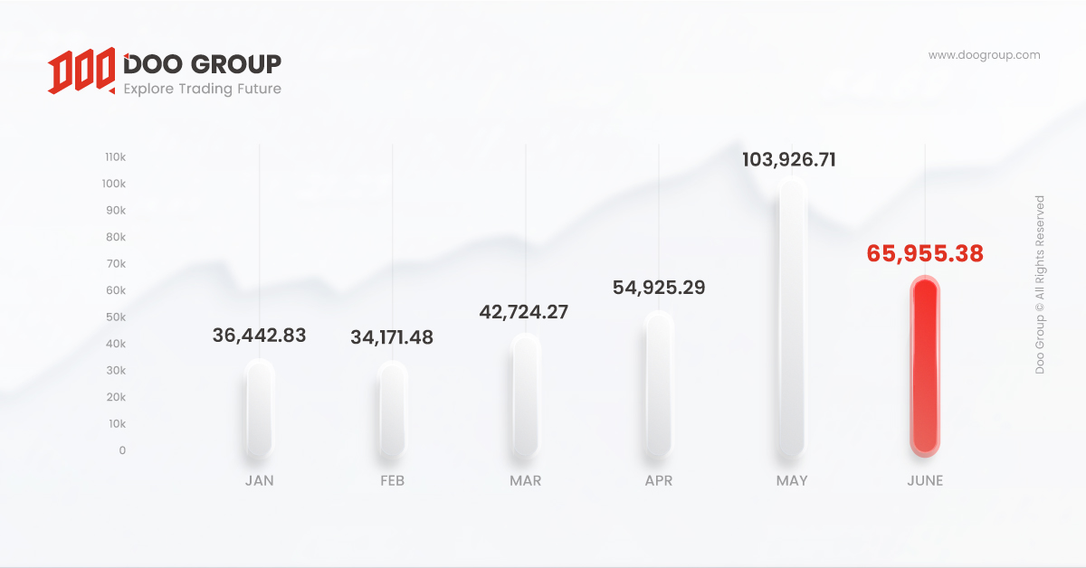Click the 36,442.83 value label

[x=260, y=336]
